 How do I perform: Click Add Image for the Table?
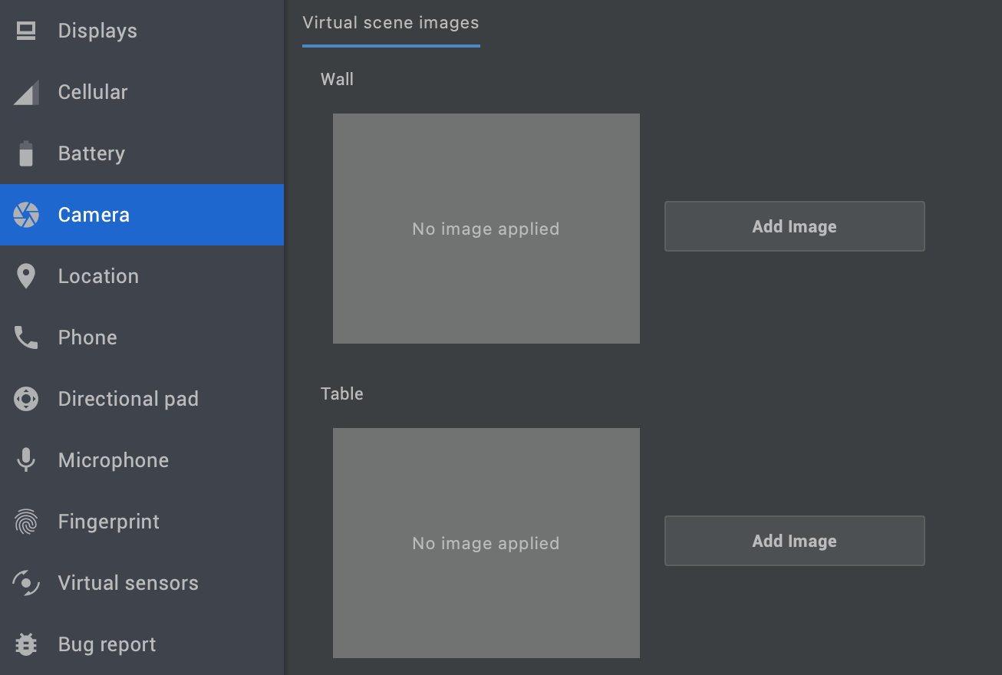pos(794,541)
